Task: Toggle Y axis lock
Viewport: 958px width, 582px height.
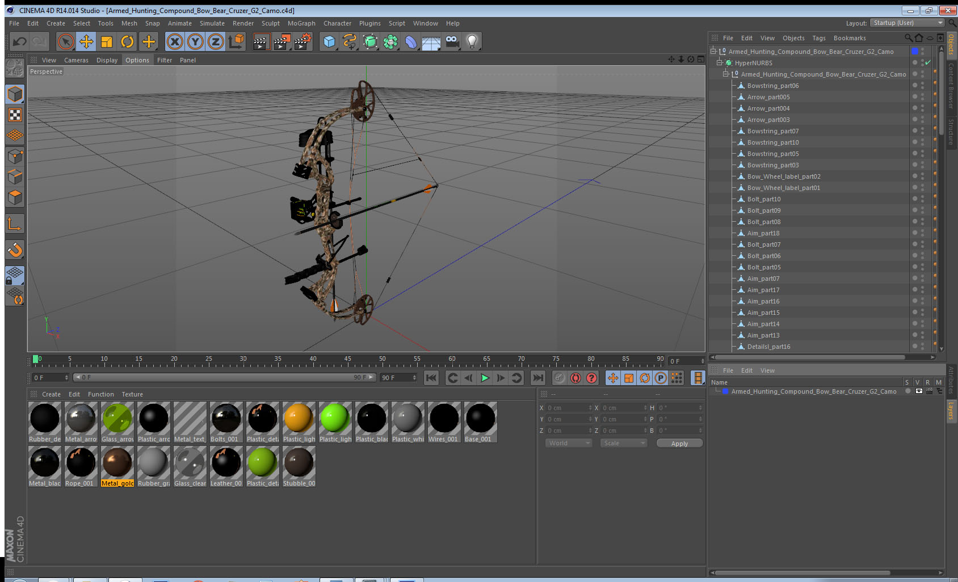Action: [195, 41]
